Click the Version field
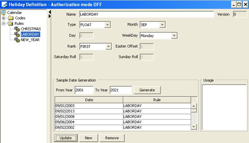Viewport: 249px width, 143px height. pyautogui.click(x=240, y=14)
